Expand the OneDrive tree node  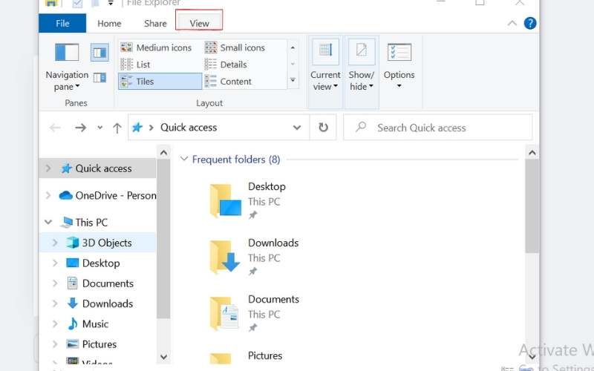[48, 196]
